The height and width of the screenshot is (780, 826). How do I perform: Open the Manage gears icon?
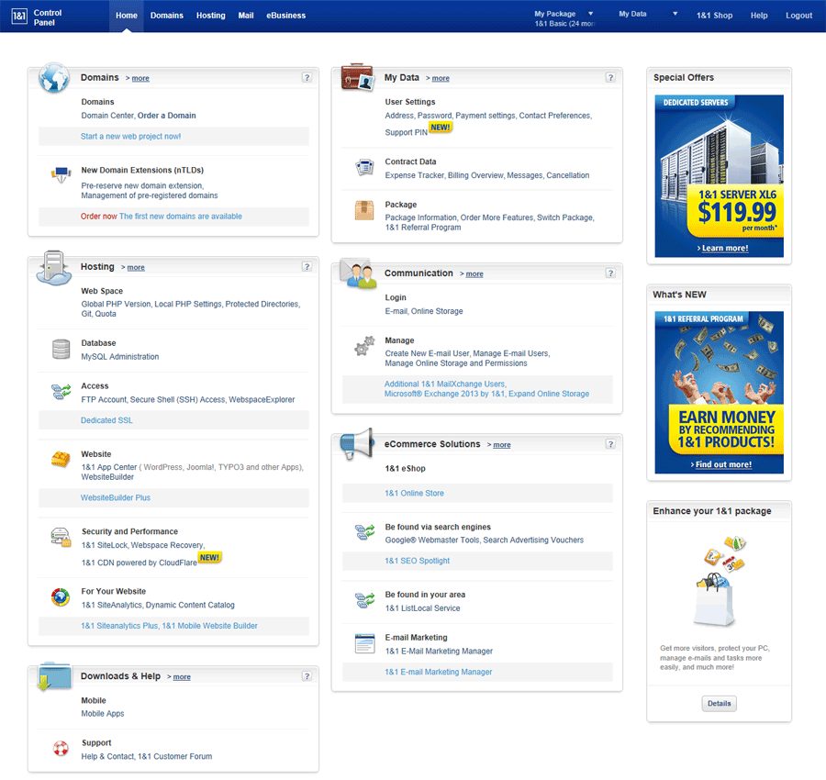click(364, 346)
